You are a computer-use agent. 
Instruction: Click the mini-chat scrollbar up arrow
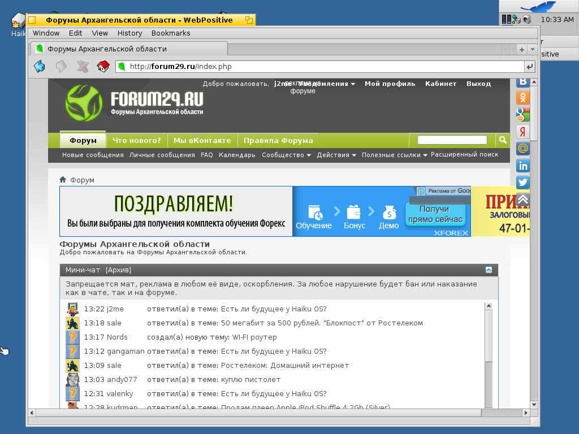click(x=489, y=306)
